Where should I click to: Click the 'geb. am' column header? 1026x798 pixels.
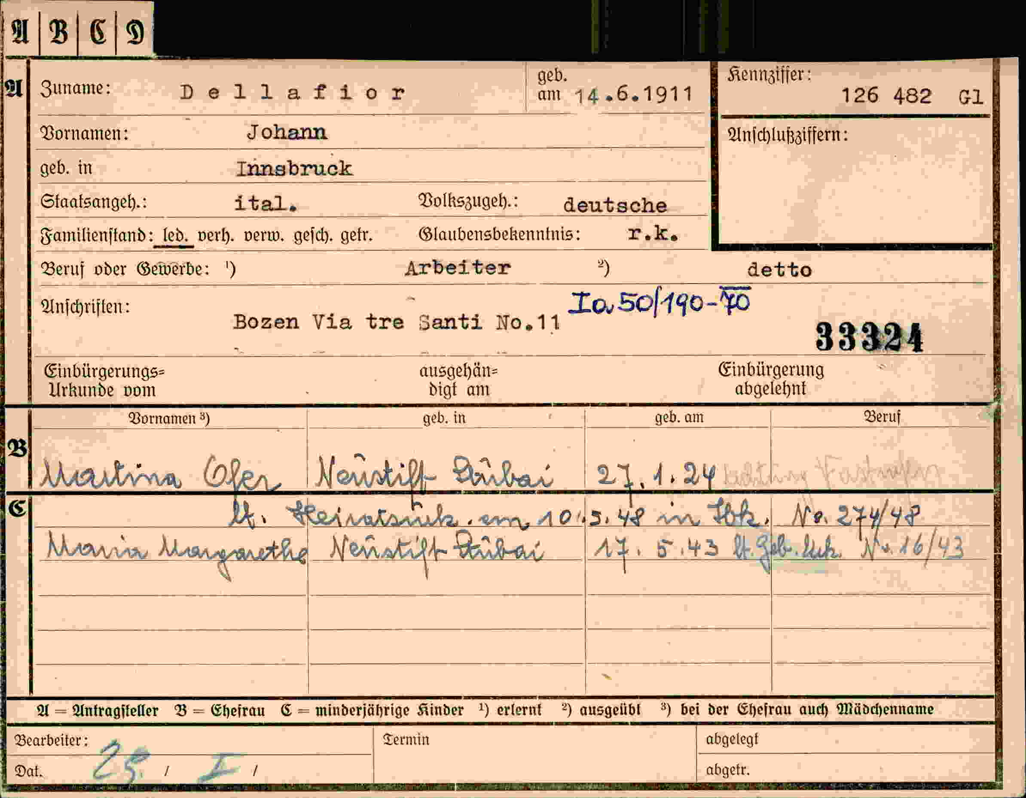click(679, 417)
